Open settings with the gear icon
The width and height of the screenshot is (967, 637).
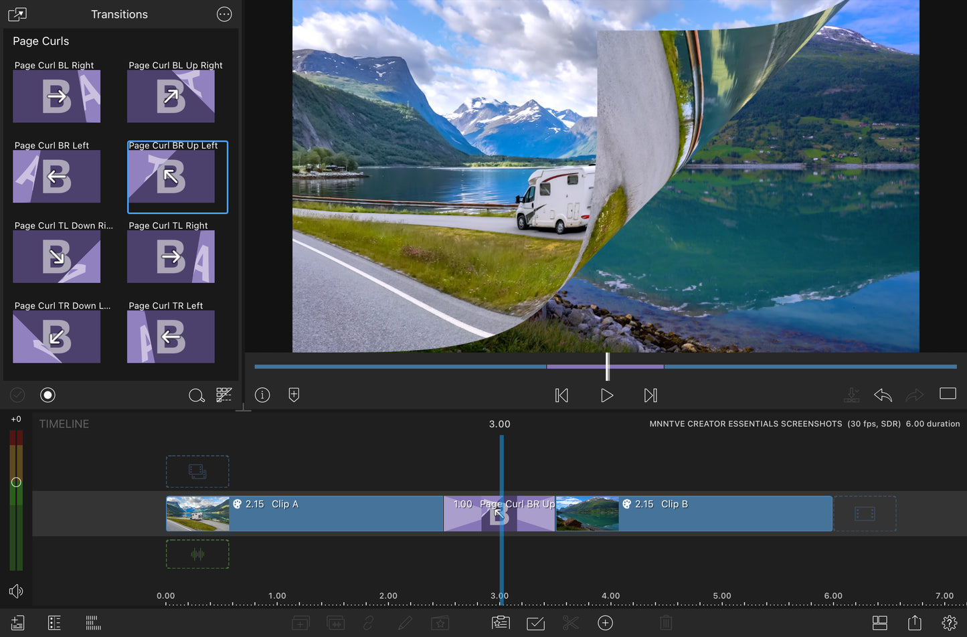(x=949, y=623)
